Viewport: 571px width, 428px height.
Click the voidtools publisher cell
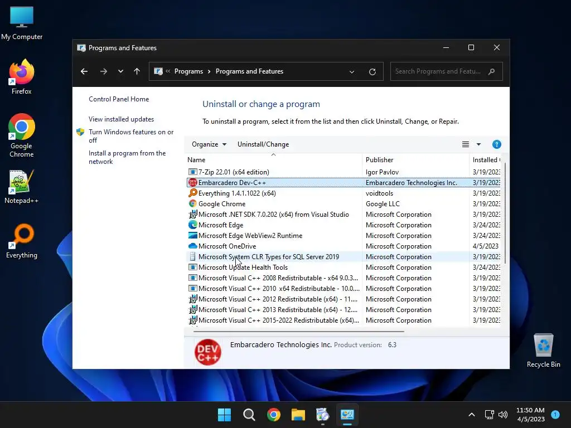379,193
